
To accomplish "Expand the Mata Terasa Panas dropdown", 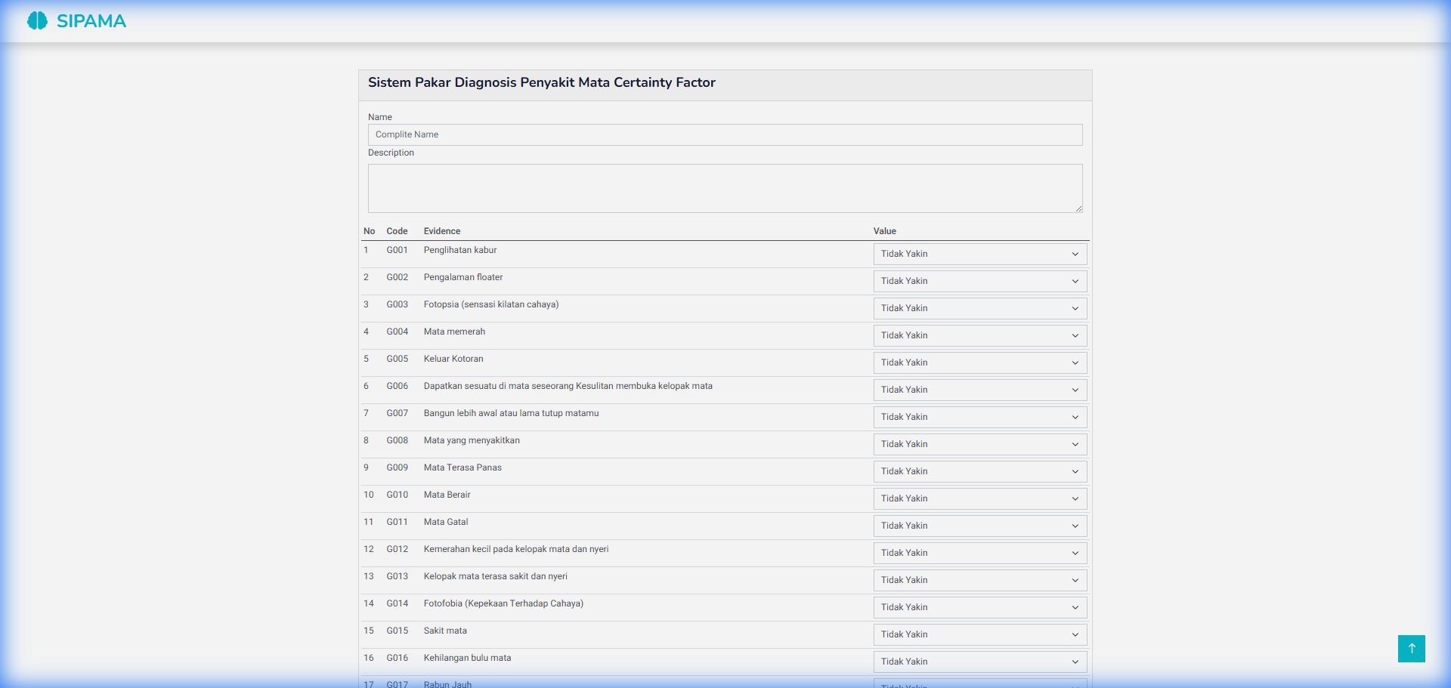I will click(979, 471).
